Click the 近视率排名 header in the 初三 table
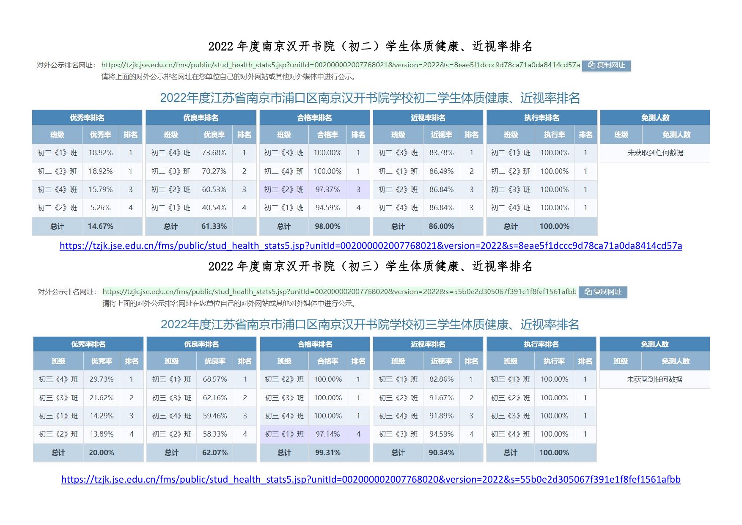Viewport: 742px width, 525px height. click(x=428, y=344)
